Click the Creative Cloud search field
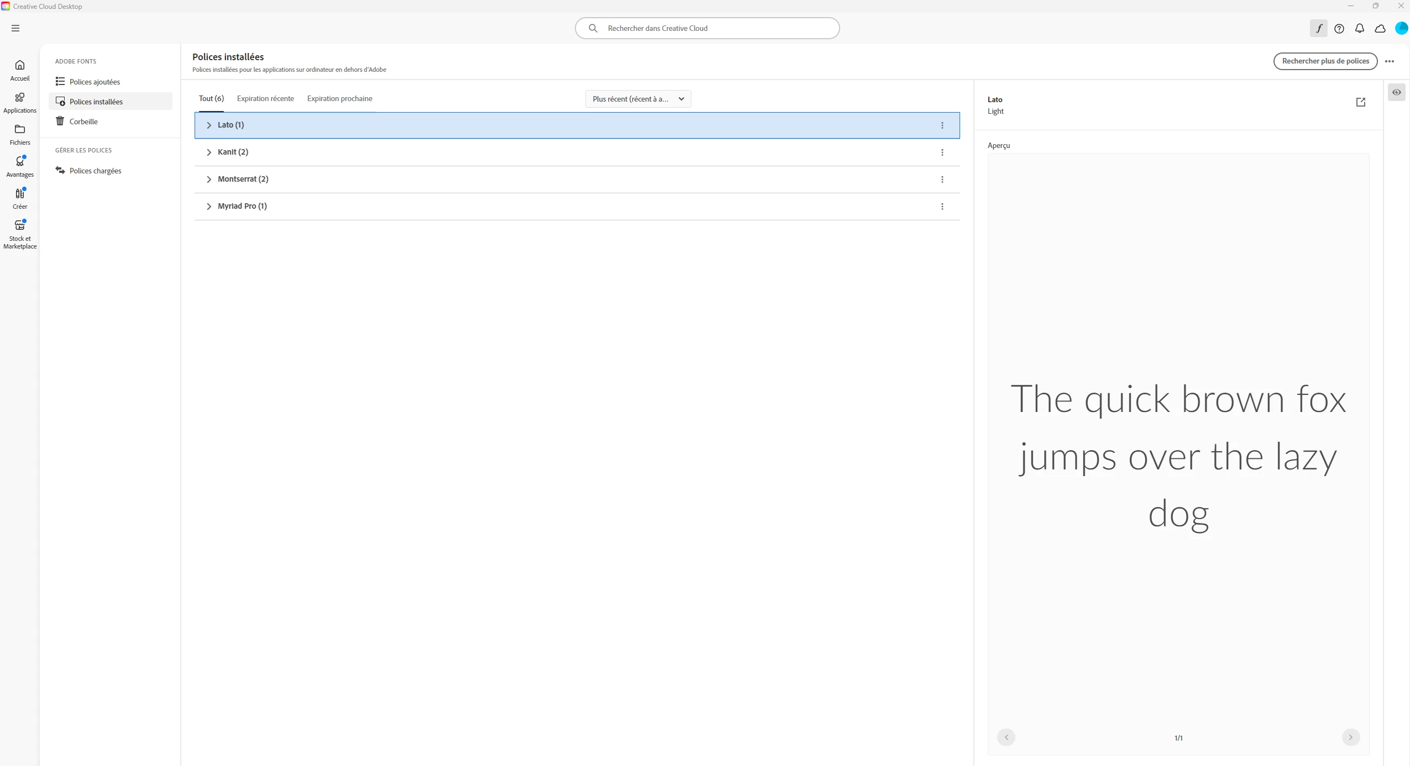 707,28
